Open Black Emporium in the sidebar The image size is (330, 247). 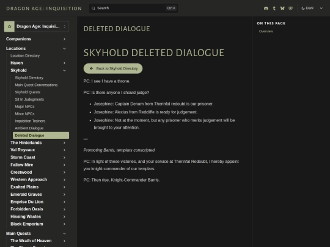27,224
